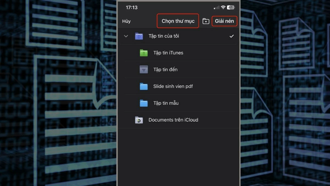The image size is (330, 186).
Task: Click the checkmark next to Tập tin của tôi
Action: click(x=232, y=36)
